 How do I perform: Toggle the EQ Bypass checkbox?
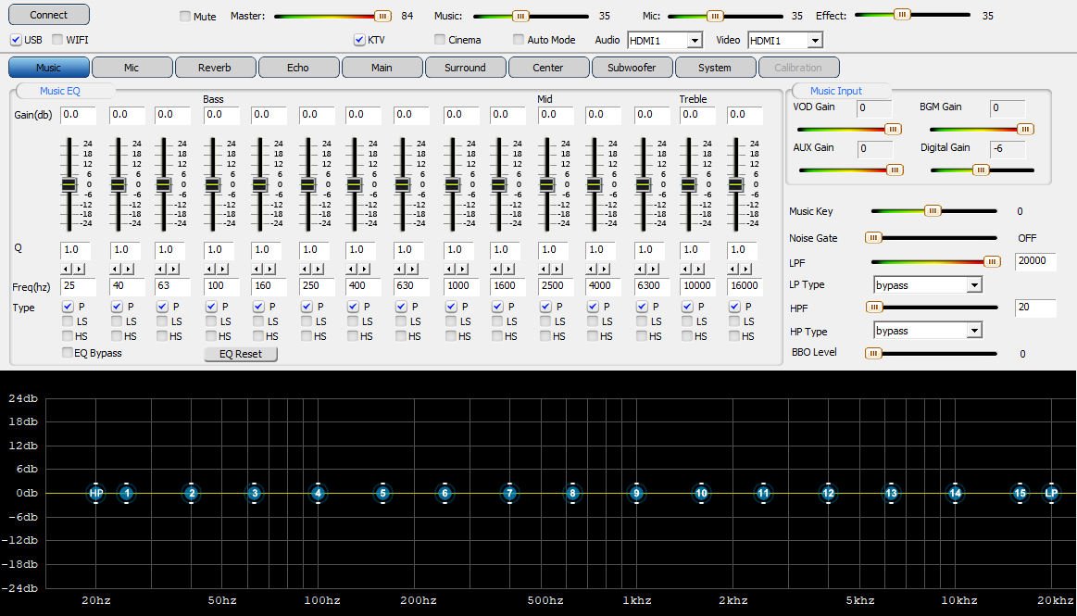[68, 353]
